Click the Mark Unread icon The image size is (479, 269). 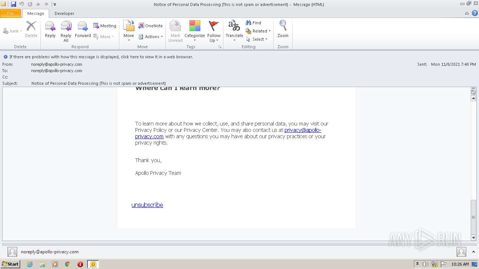pyautogui.click(x=175, y=31)
